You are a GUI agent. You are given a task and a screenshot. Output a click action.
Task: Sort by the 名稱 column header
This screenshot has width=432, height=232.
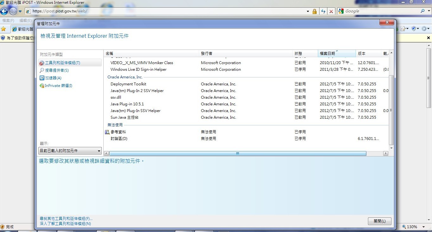tap(152, 53)
